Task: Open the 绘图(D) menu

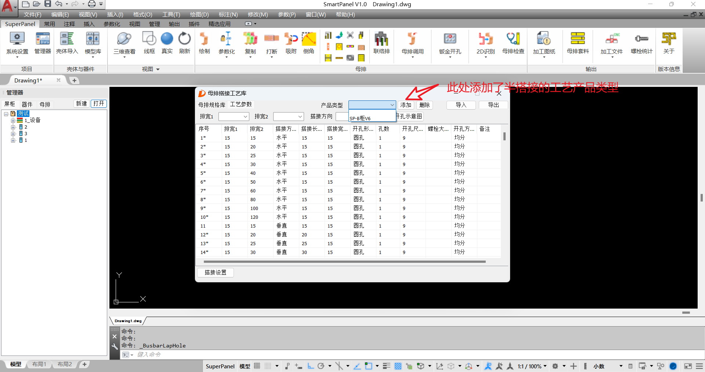Action: pyautogui.click(x=199, y=15)
